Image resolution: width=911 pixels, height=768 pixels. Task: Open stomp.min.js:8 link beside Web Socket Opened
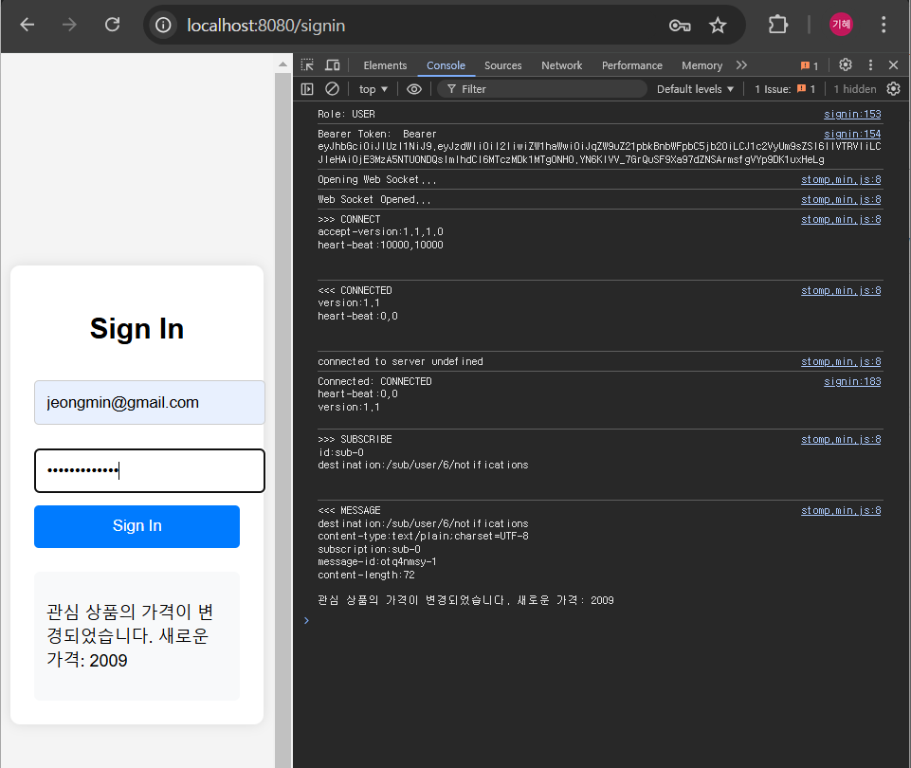click(841, 199)
